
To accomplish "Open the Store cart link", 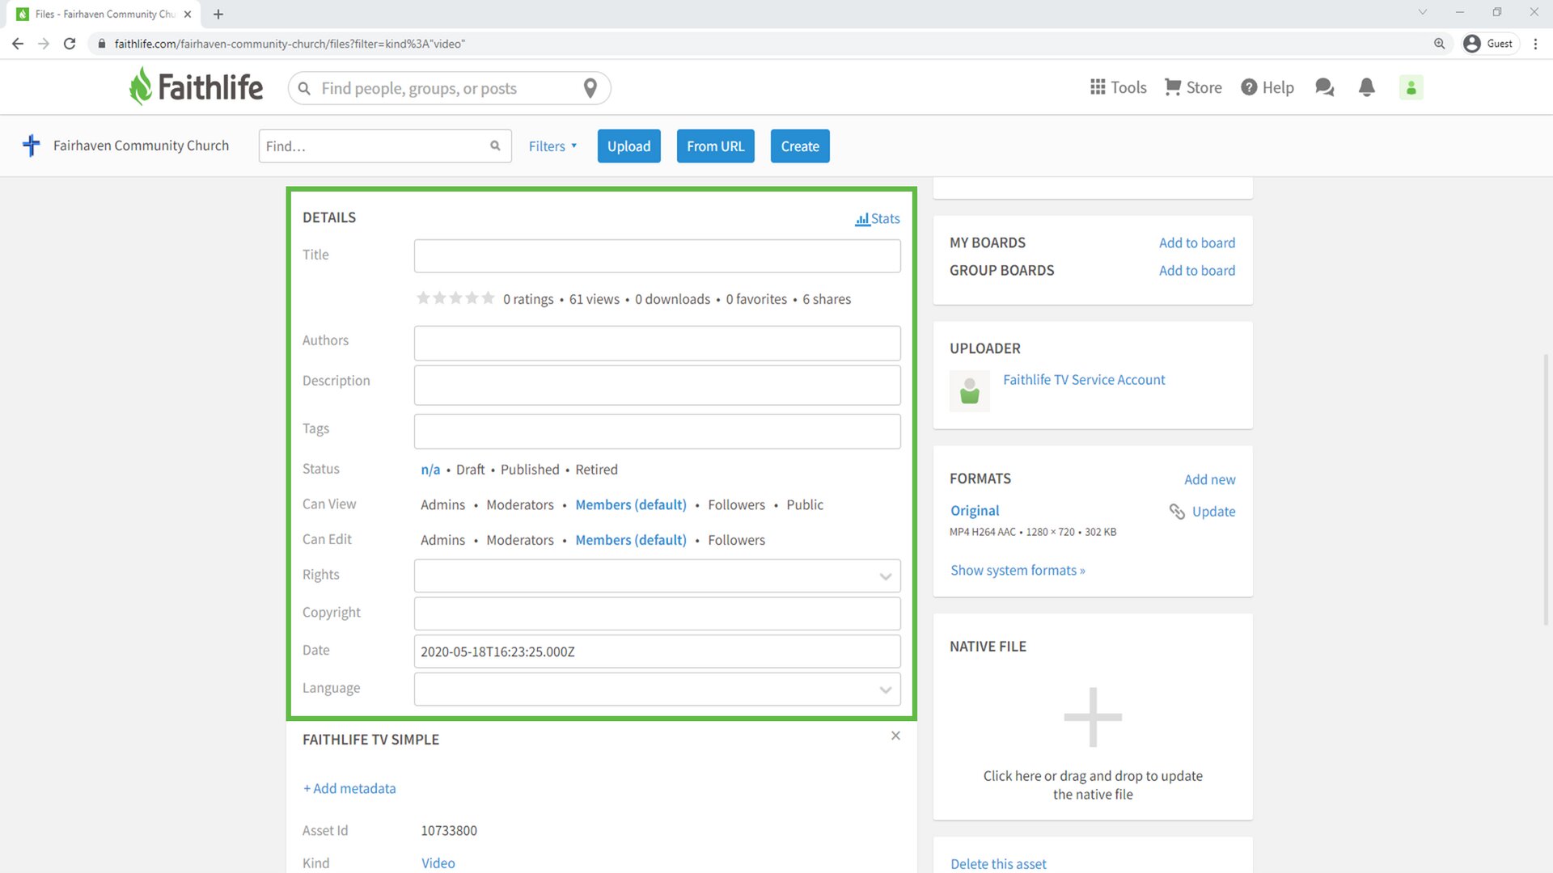I will coord(1193,87).
